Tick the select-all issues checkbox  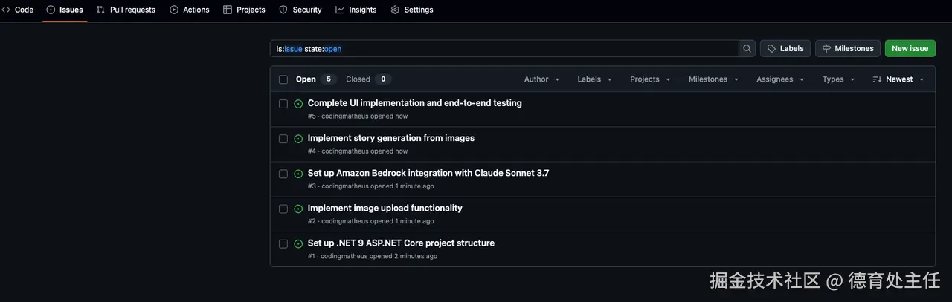[283, 79]
